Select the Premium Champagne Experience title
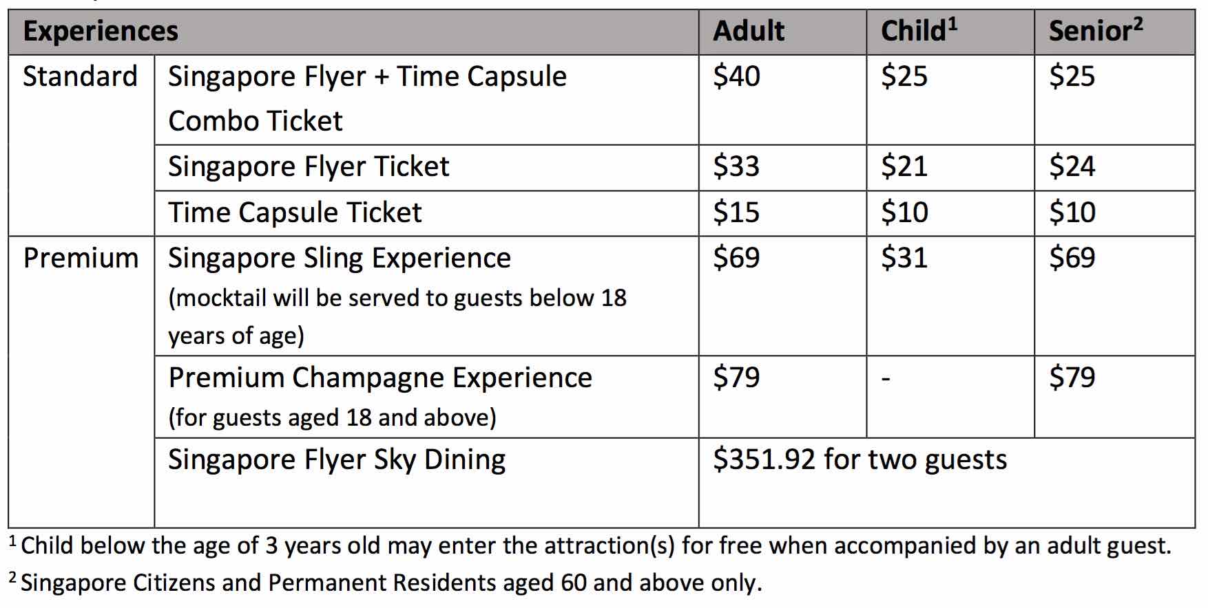The height and width of the screenshot is (608, 1208). tap(380, 378)
